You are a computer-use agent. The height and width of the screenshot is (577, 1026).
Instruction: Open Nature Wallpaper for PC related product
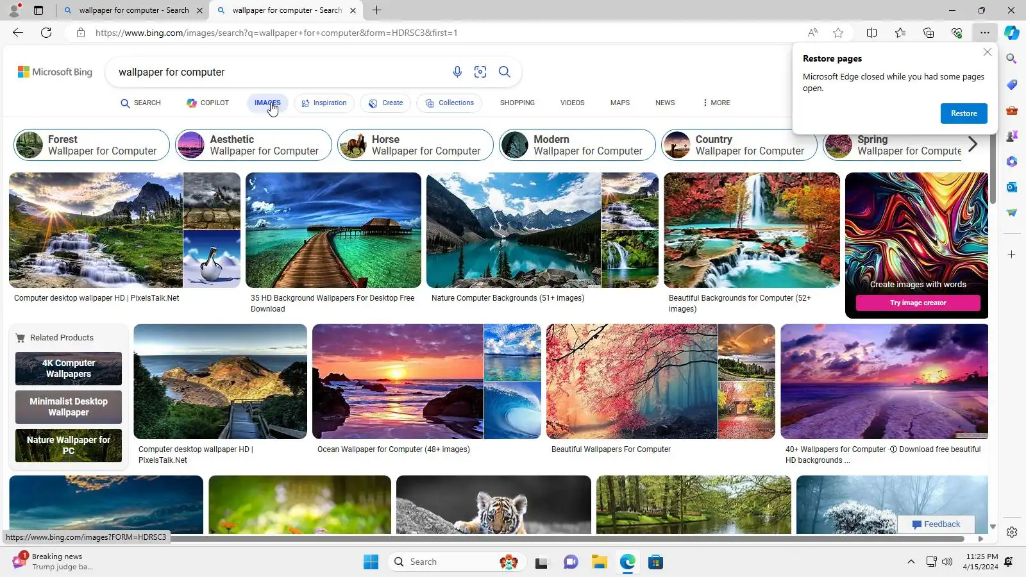69,446
